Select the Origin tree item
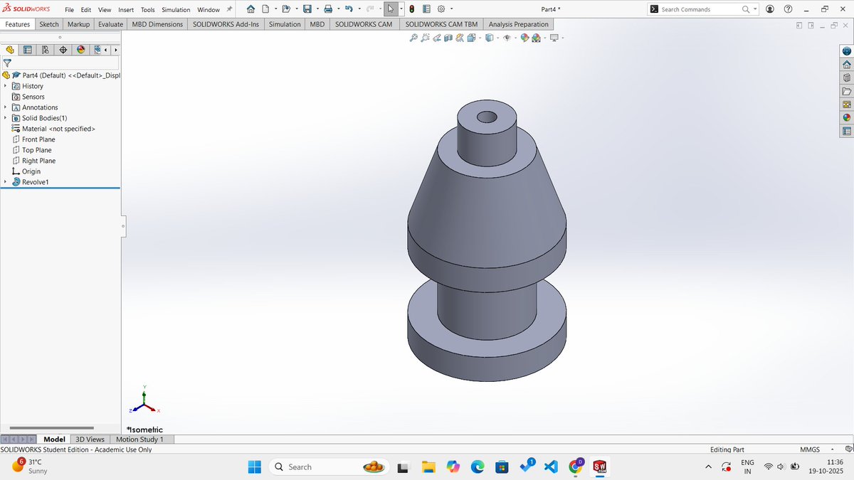854x480 pixels. coord(31,171)
